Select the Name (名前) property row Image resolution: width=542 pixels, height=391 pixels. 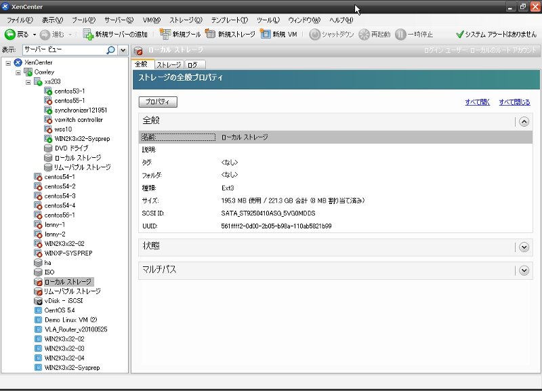[x=335, y=138]
